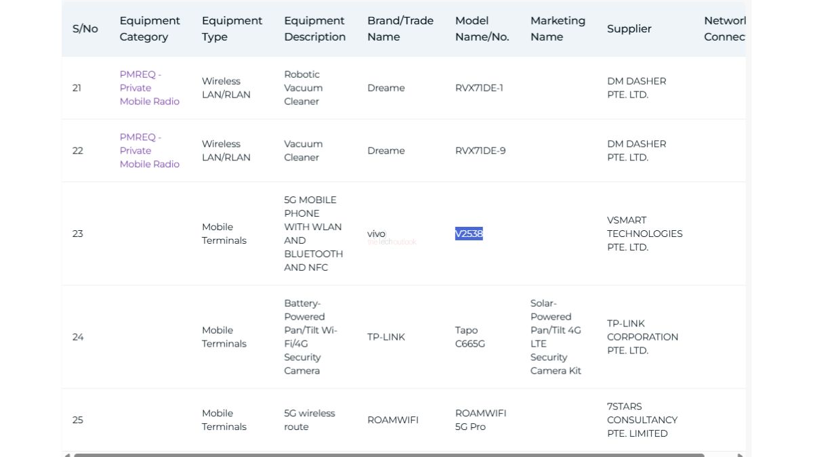
Task: Select the vivo brand name cell
Action: click(x=376, y=234)
